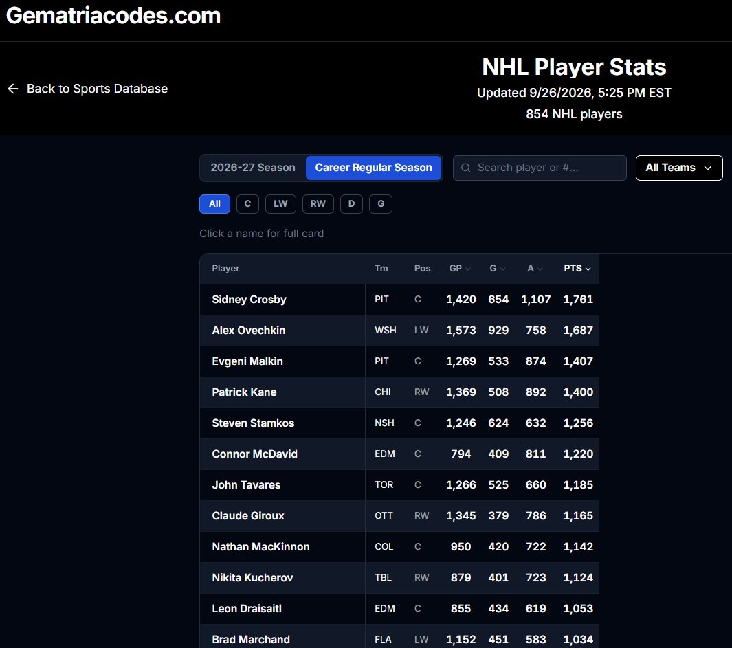Image resolution: width=732 pixels, height=648 pixels.
Task: Select the All position filter
Action: [x=214, y=204]
